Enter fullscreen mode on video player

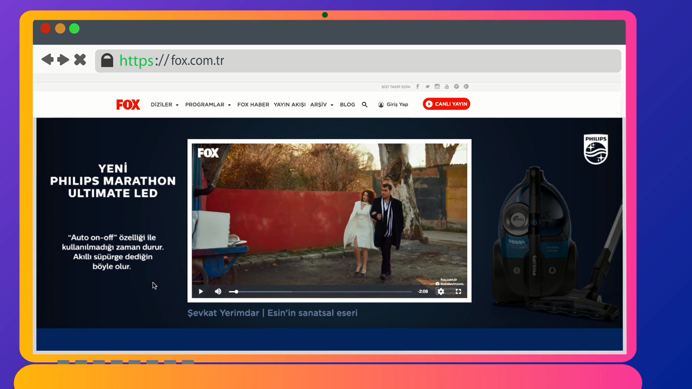[x=458, y=292]
